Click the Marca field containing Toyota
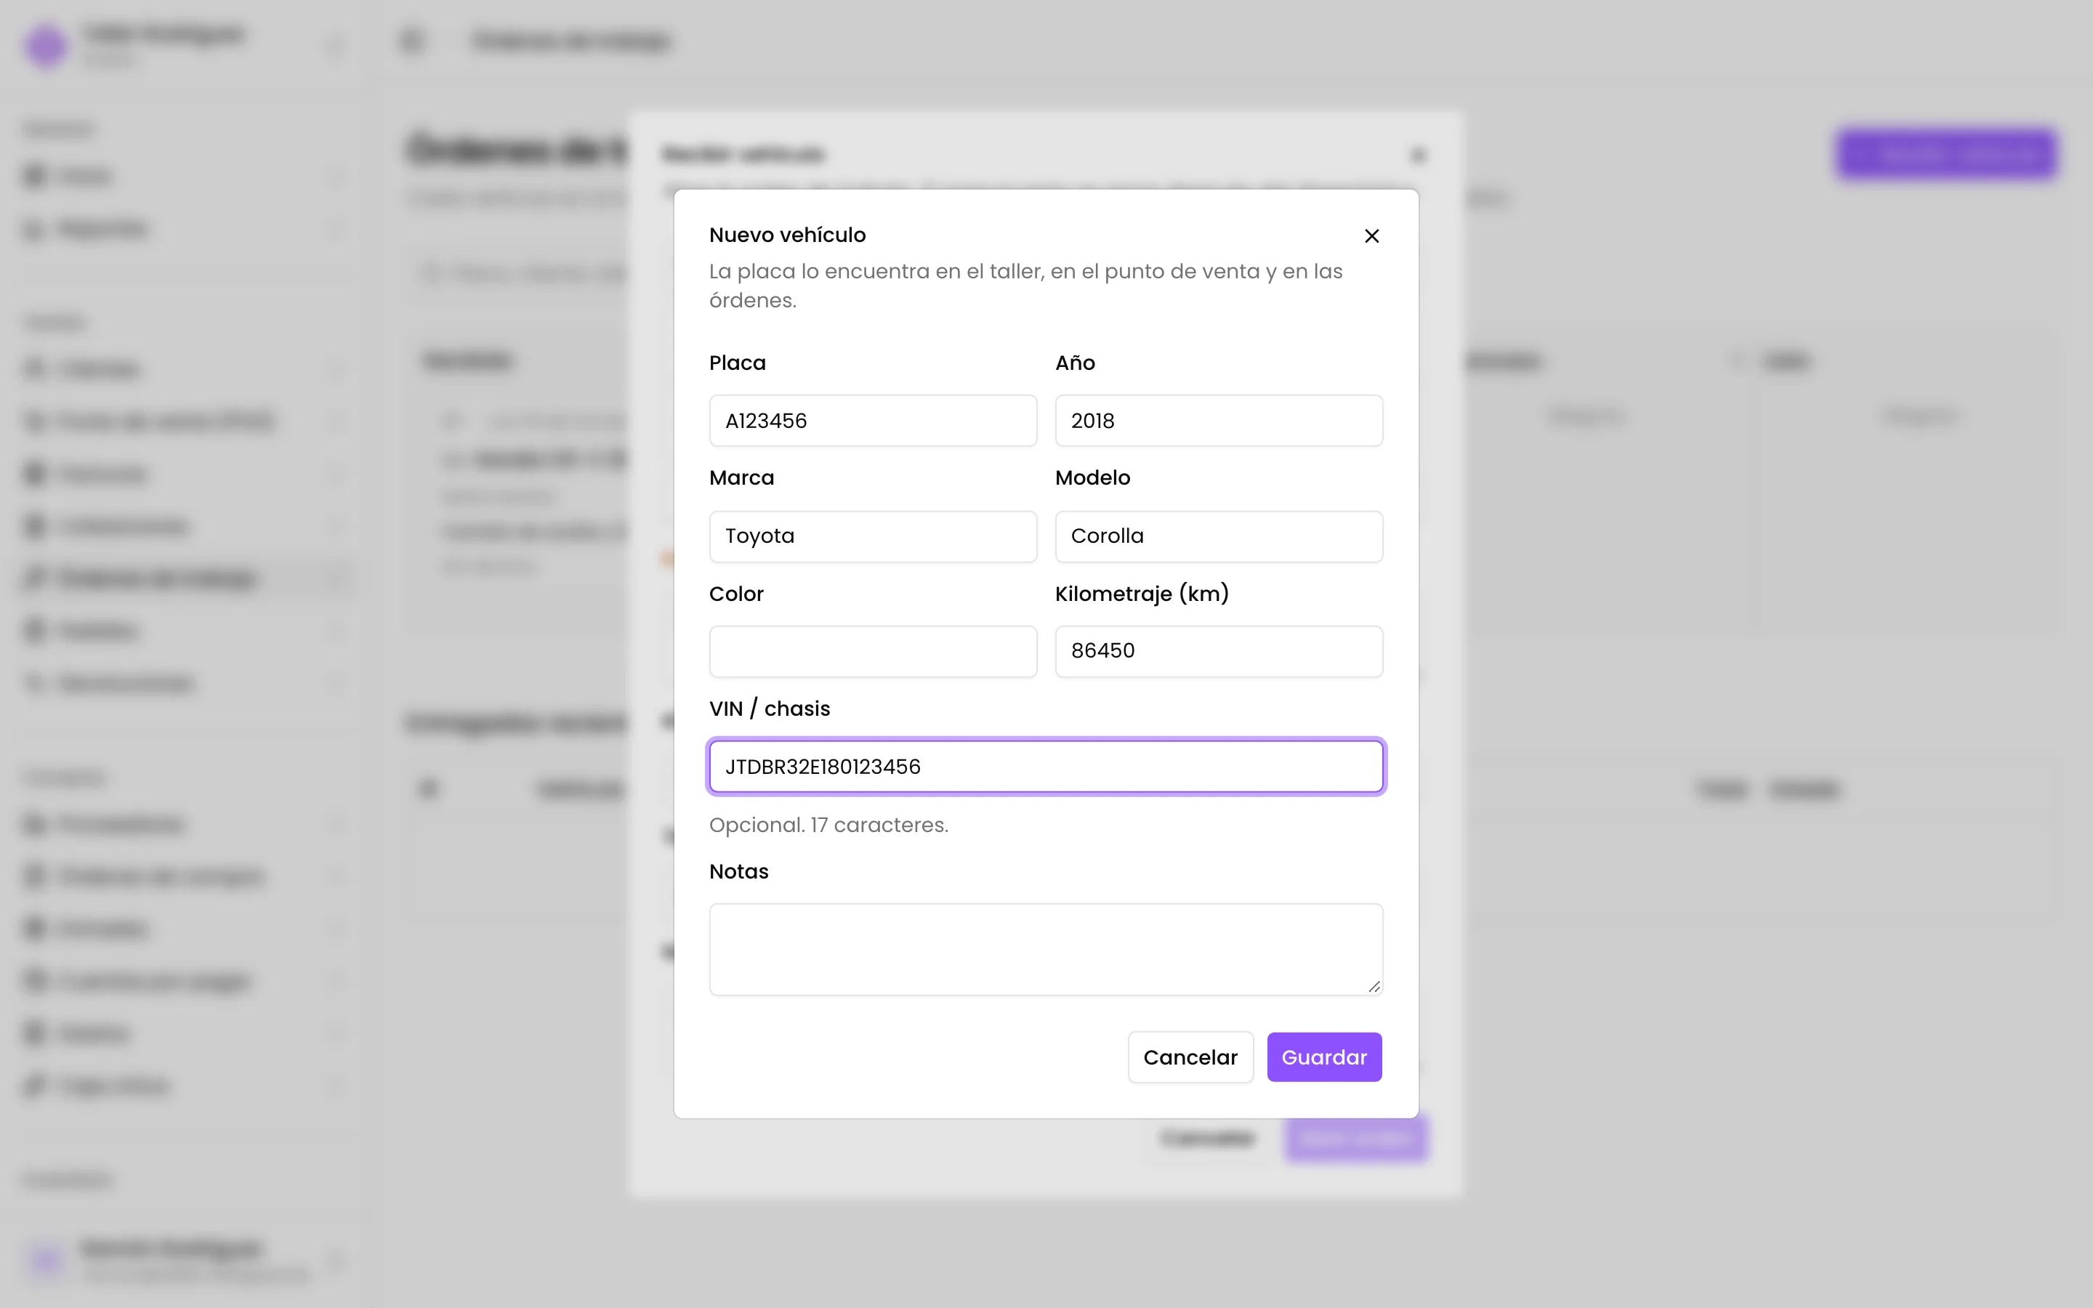The image size is (2093, 1308). coord(873,536)
